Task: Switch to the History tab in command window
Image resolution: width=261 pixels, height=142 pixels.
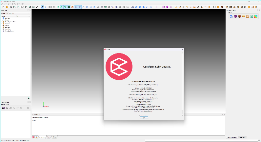Action: point(55,137)
